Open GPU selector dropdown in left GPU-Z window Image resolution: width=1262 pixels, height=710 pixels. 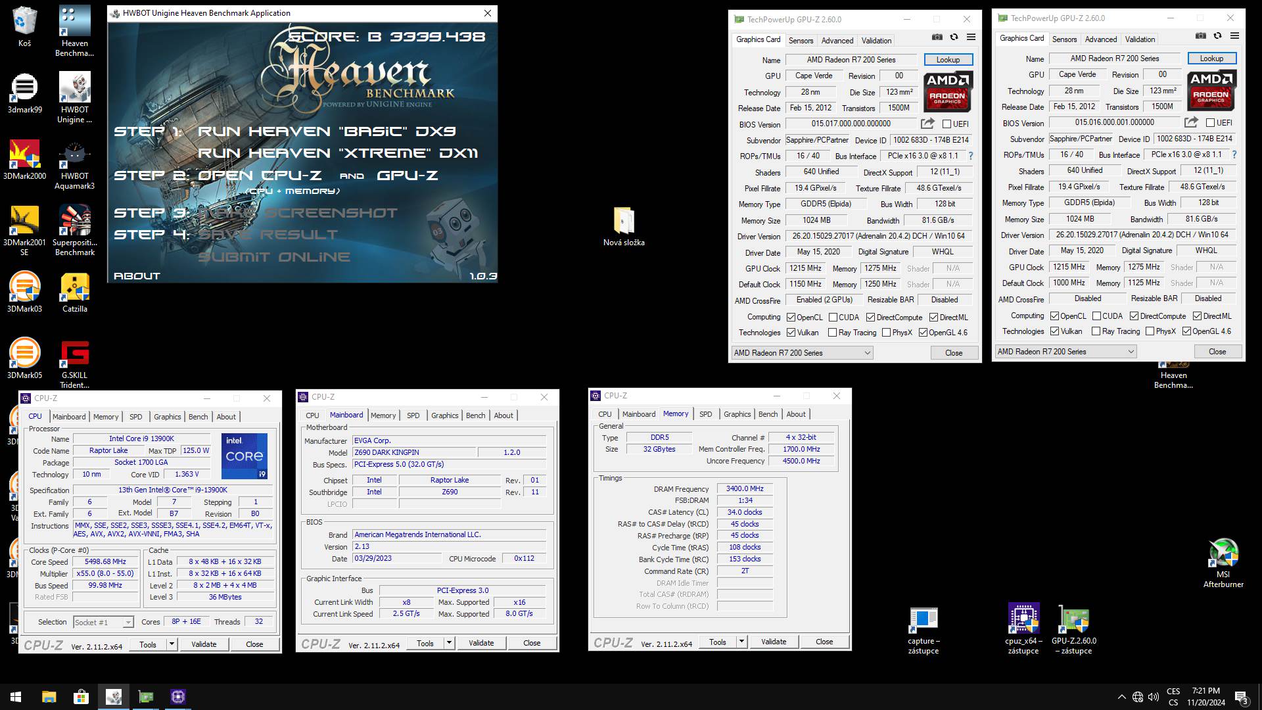pyautogui.click(x=803, y=353)
